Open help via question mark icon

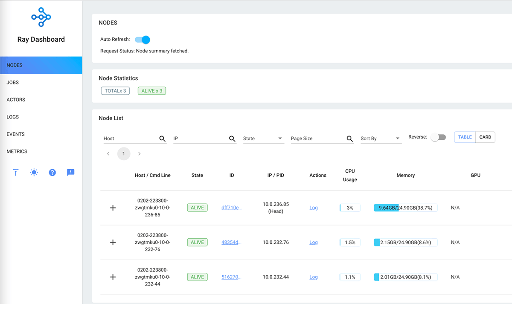(52, 173)
